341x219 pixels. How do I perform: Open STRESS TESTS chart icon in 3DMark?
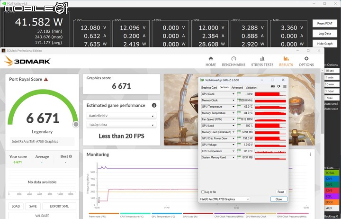click(262, 59)
